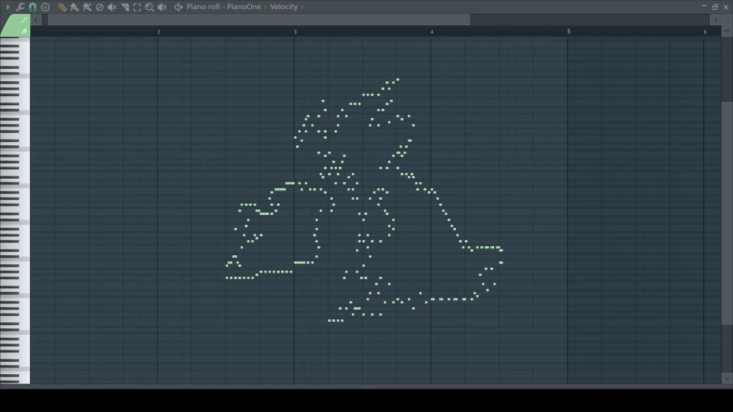733x412 pixels.
Task: Click the vertical scrollbar thumb
Action: [x=727, y=213]
